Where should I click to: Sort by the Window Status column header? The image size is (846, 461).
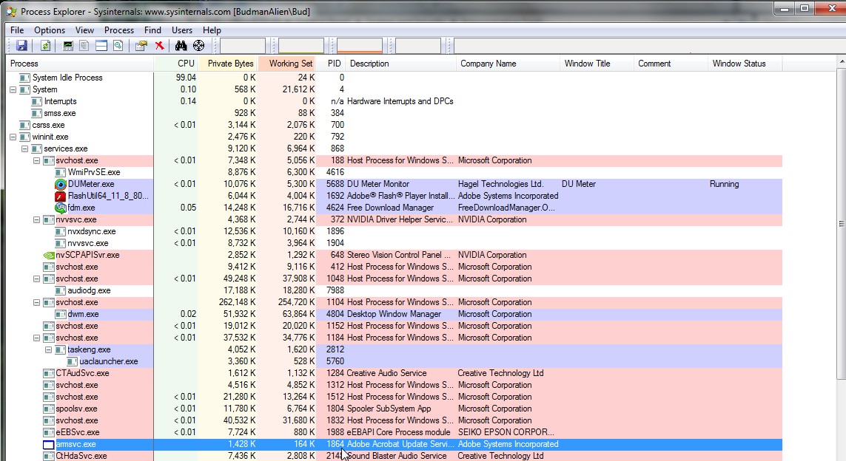click(745, 64)
